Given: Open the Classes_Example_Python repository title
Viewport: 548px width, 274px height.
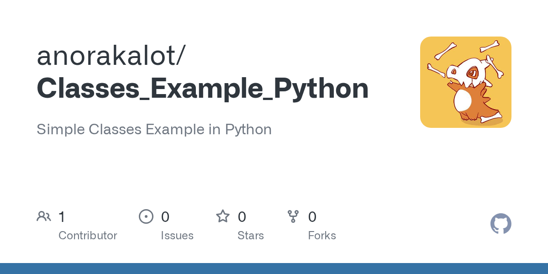Looking at the screenshot, I should pyautogui.click(x=202, y=89).
